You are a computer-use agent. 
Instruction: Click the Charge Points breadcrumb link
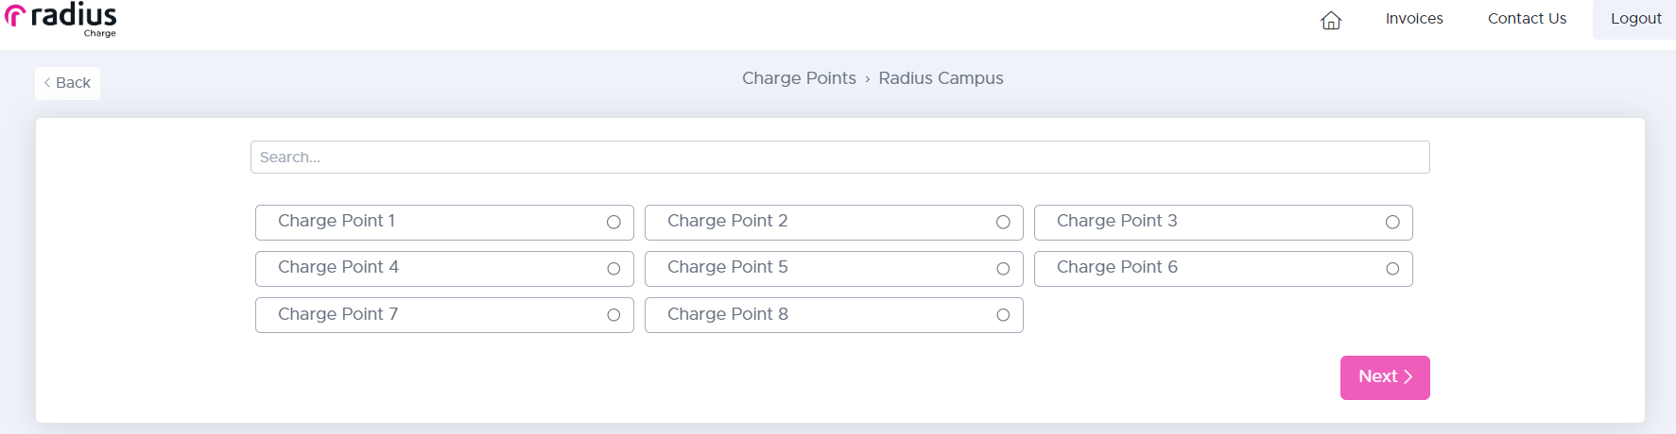tap(799, 78)
